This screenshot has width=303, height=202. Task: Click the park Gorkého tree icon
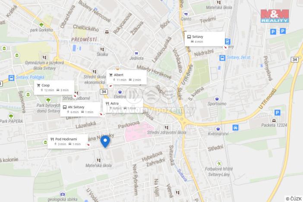point(41,25)
